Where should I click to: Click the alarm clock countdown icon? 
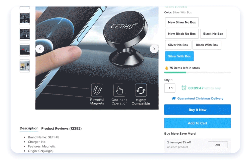pos(184,88)
